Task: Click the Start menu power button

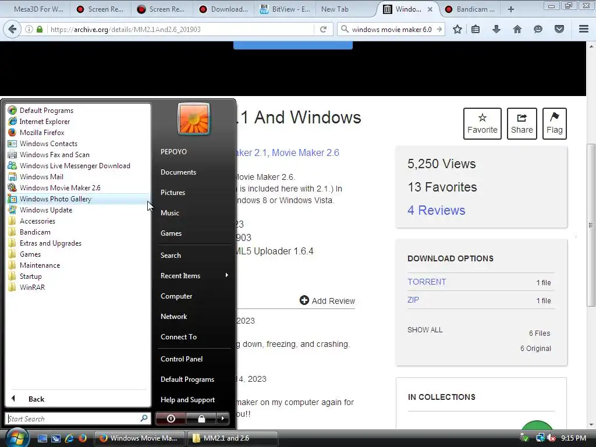Action: [x=171, y=418]
